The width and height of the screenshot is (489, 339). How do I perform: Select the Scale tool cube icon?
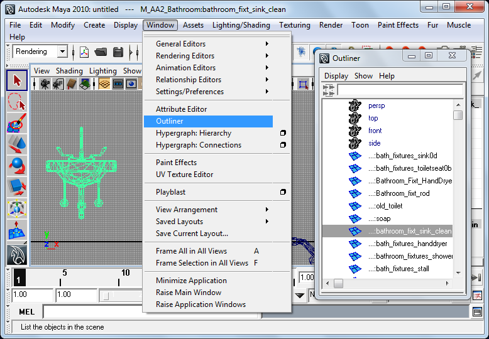(17, 187)
